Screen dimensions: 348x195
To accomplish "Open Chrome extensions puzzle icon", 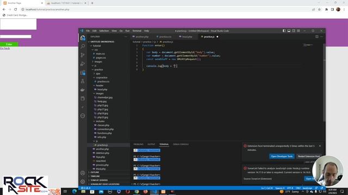I will [x=326, y=10].
